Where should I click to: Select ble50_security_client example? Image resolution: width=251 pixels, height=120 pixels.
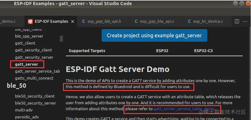point(35,96)
